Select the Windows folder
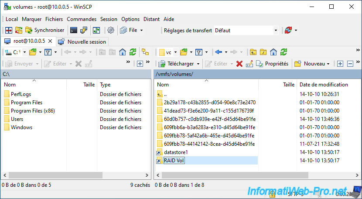Screen dimensions: 362x199 21,127
